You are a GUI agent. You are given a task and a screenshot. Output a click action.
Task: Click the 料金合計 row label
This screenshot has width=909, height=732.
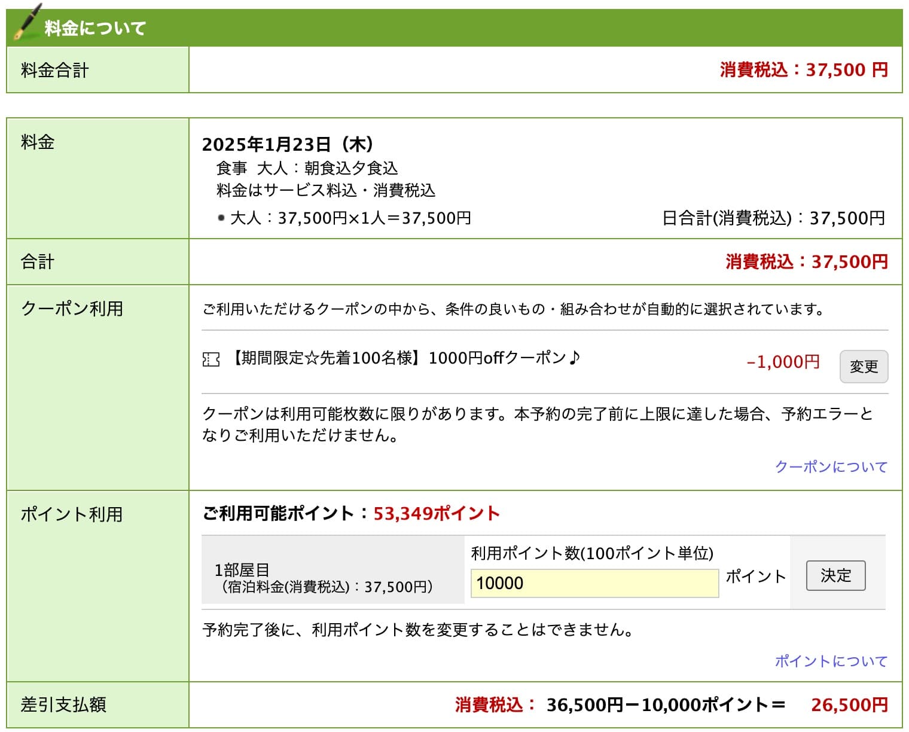[54, 70]
